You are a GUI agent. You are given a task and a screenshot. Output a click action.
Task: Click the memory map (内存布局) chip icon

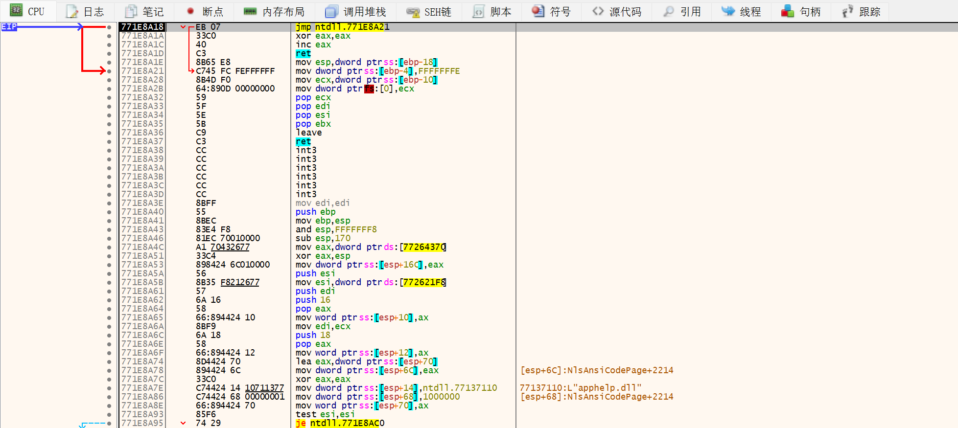point(250,11)
